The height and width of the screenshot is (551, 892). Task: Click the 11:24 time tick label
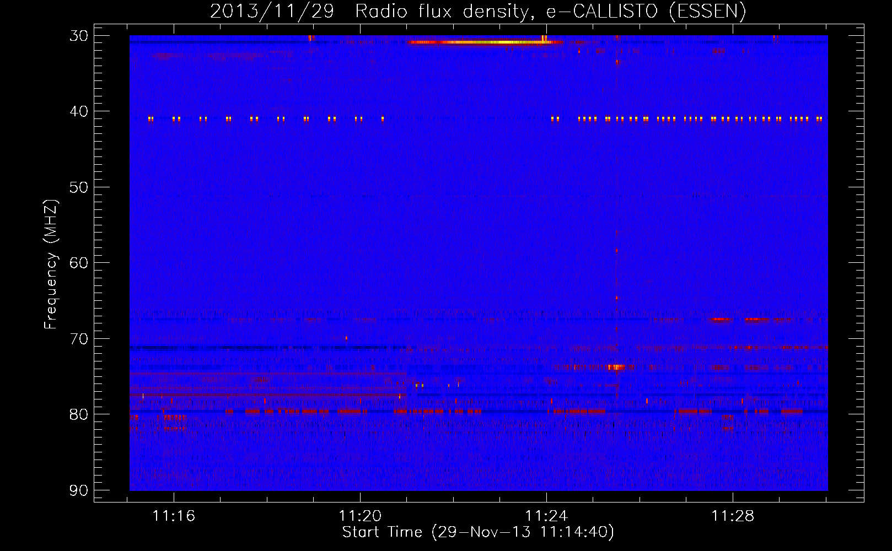point(546,516)
